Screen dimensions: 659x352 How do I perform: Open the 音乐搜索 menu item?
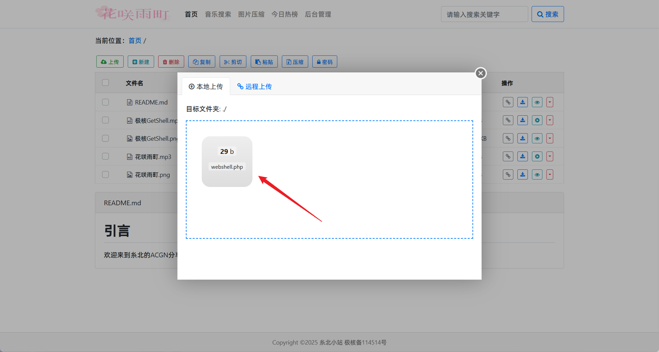tap(218, 14)
